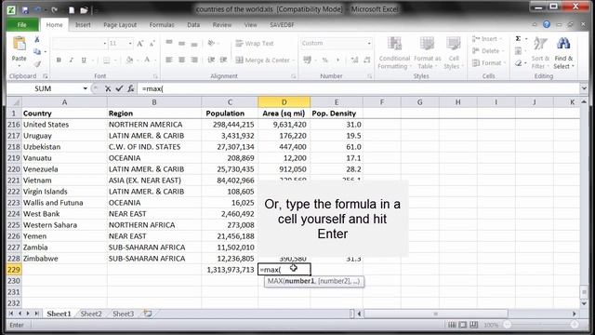
Task: Click the Decrease Font Size icon
Action: tap(152, 44)
